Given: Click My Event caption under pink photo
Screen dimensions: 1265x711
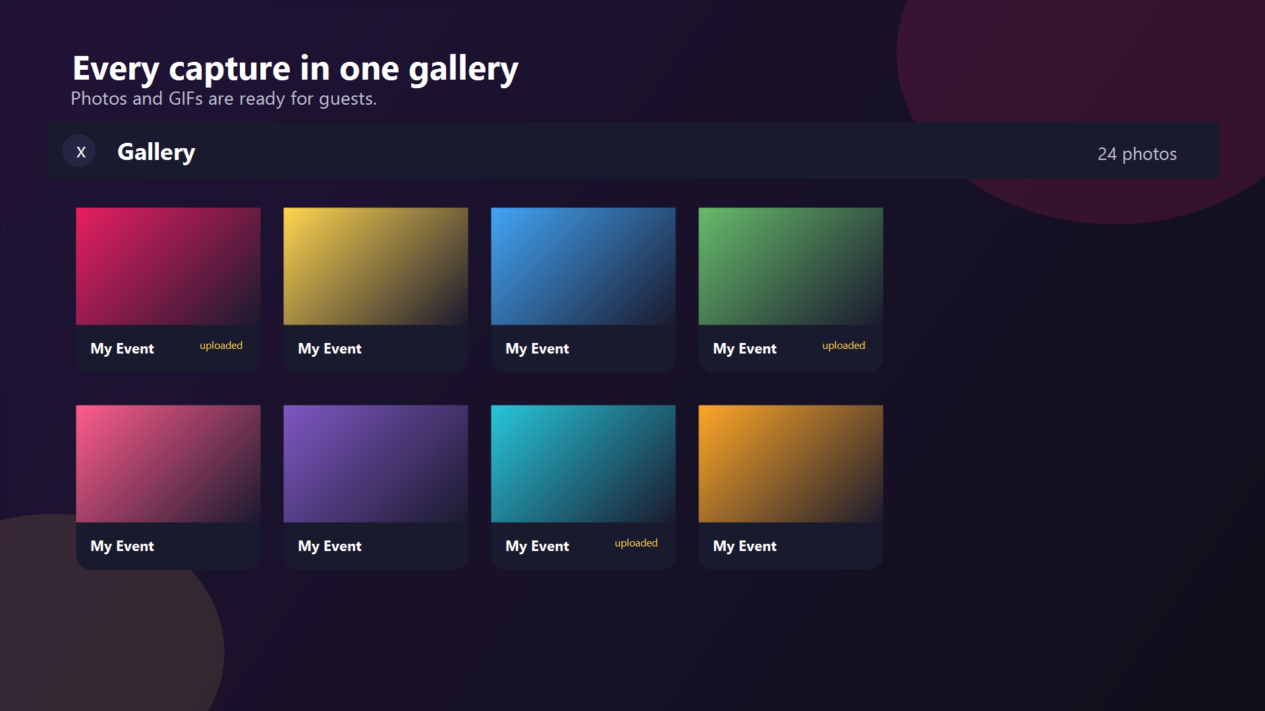Looking at the screenshot, I should tap(122, 546).
